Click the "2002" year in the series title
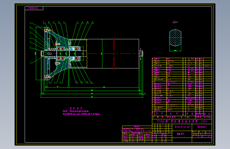This screenshot has height=149, width=230. (204, 121)
